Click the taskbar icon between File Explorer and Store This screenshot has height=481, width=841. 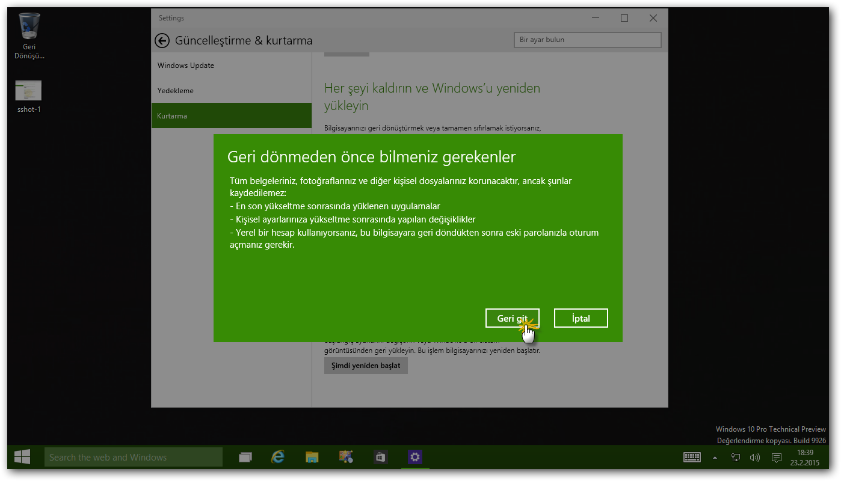[x=346, y=458]
